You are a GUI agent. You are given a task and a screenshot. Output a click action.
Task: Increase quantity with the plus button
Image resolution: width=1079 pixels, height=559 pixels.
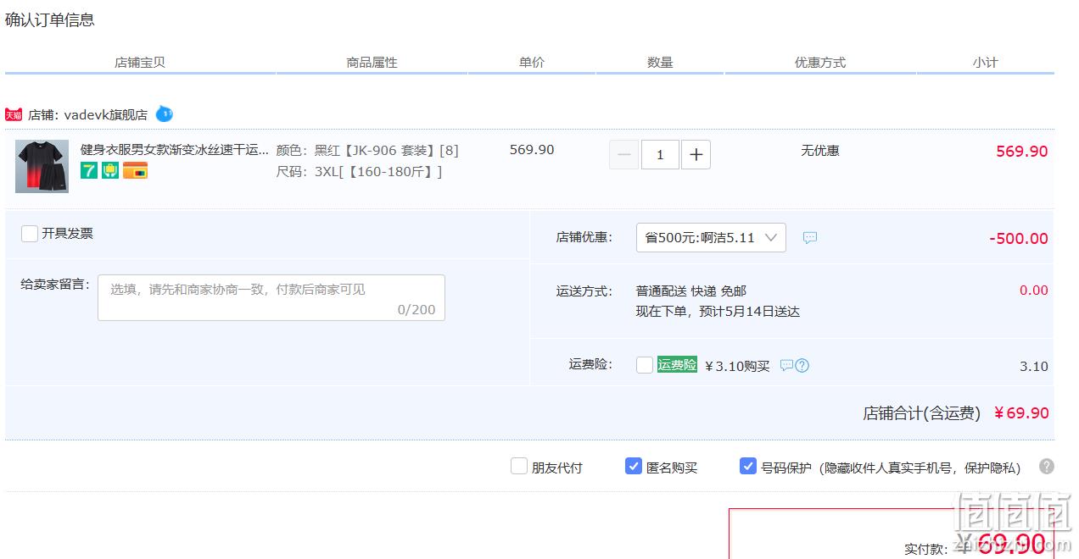696,155
